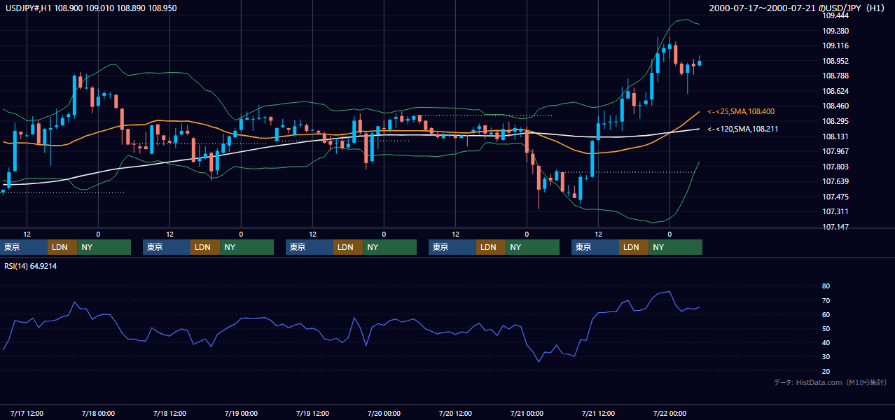The width and height of the screenshot is (895, 420).
Task: Select the 2000-07-17〜2000-07-21 USD/JPY chart title
Action: tap(798, 8)
